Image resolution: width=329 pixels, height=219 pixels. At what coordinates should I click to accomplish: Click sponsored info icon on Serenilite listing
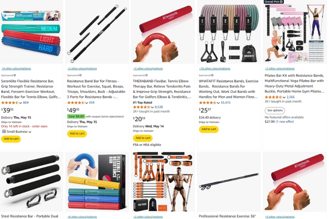click(15, 75)
